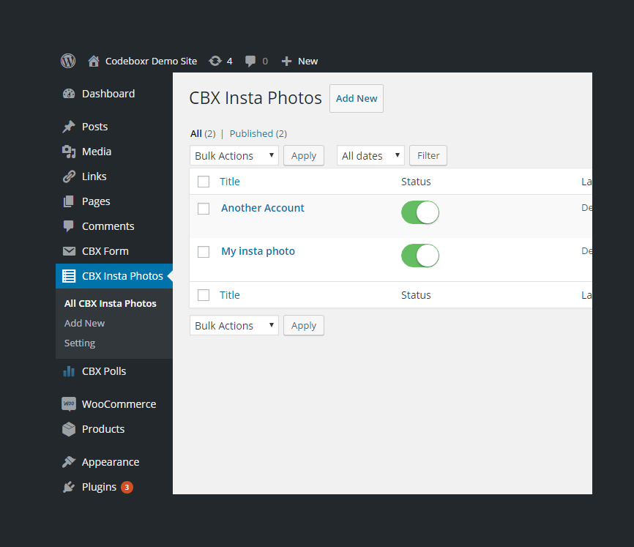This screenshot has width=634, height=547.
Task: Tick the footer Title select-all checkbox
Action: tap(204, 295)
